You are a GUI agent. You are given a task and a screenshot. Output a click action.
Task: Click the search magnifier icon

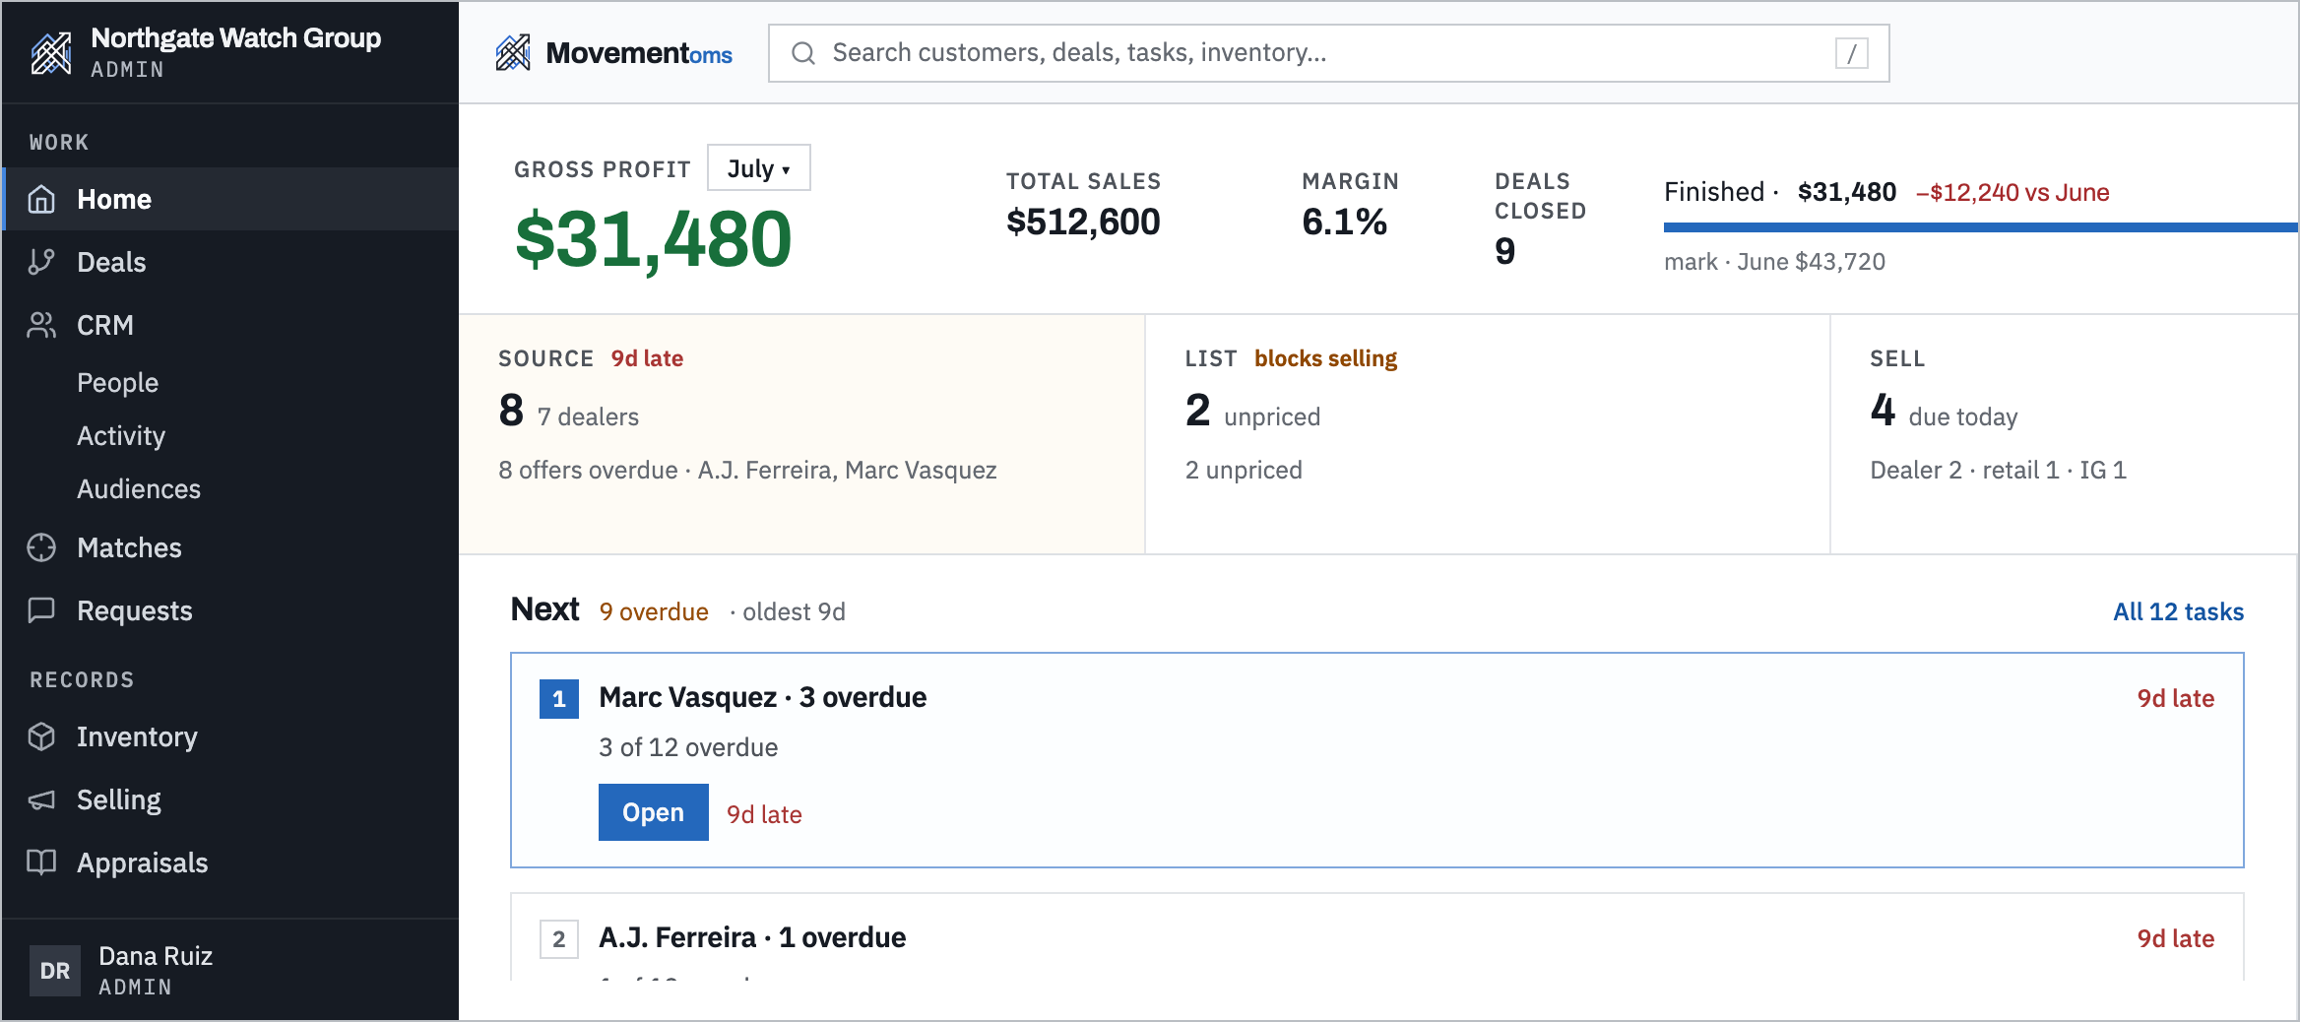point(803,53)
